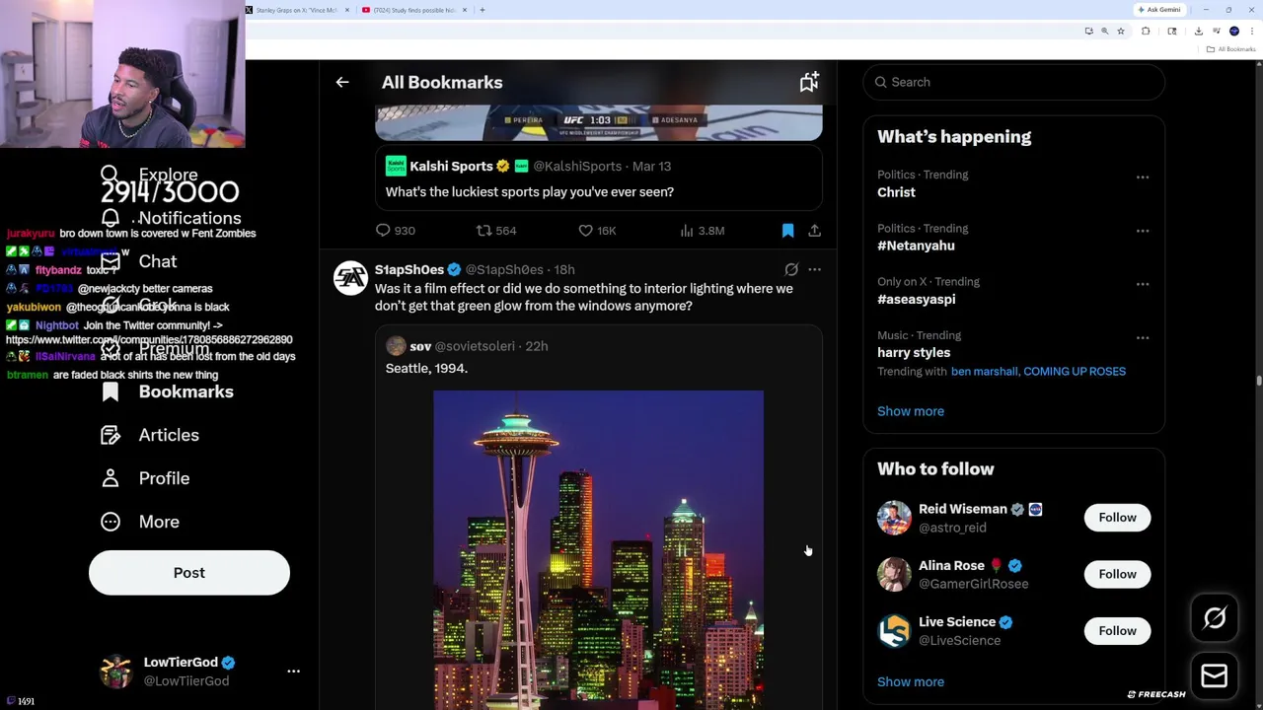Click the Post button
This screenshot has height=710, width=1263.
click(189, 573)
